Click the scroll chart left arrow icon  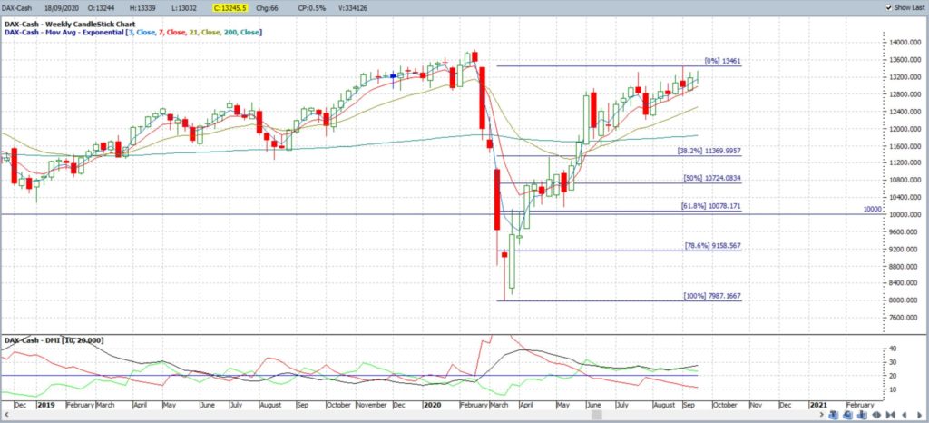click(x=905, y=415)
